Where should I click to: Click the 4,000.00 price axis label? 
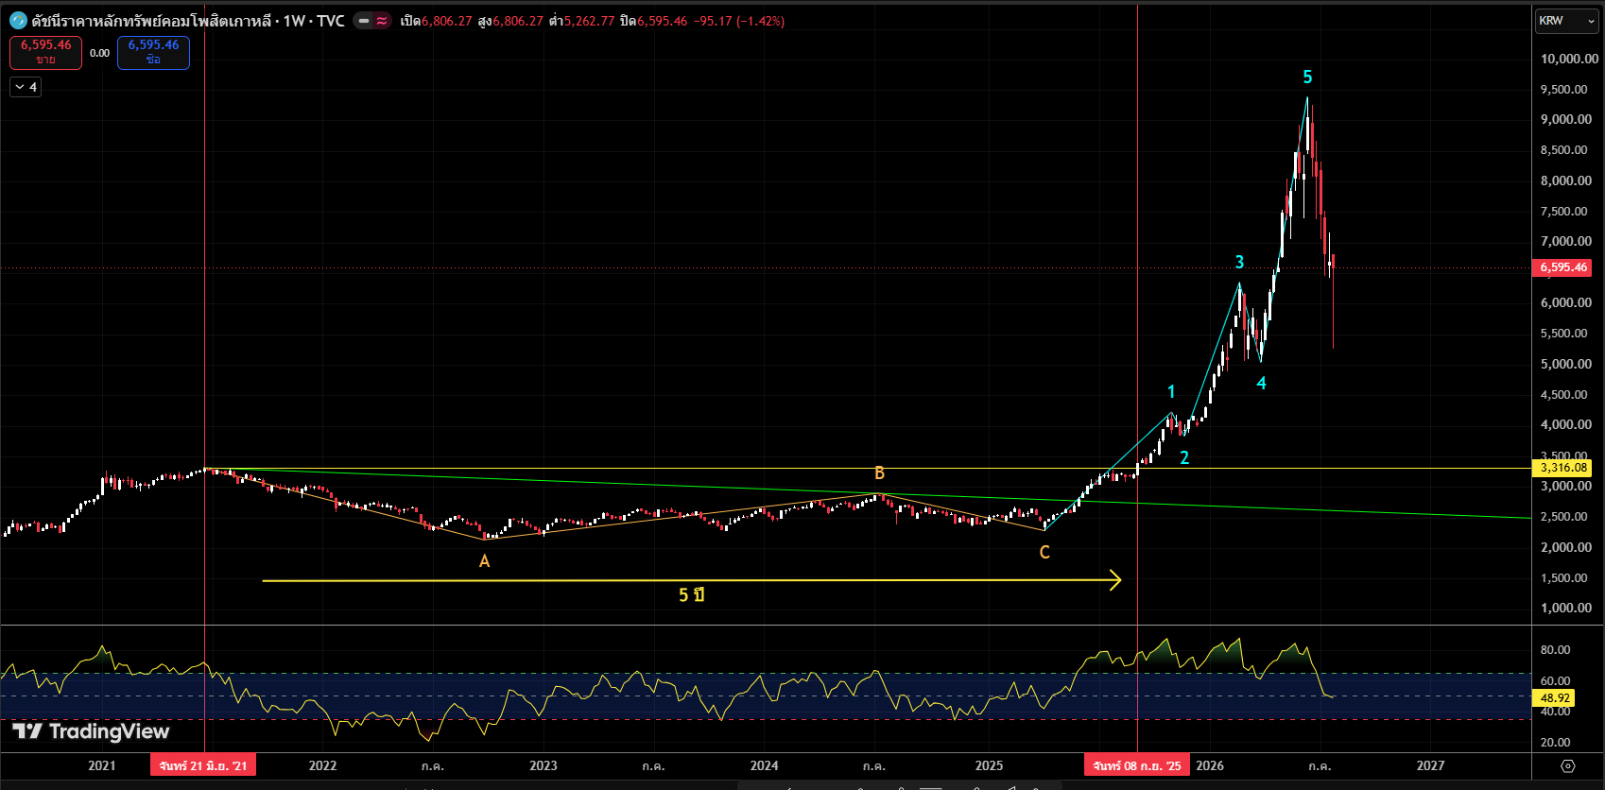click(1566, 424)
